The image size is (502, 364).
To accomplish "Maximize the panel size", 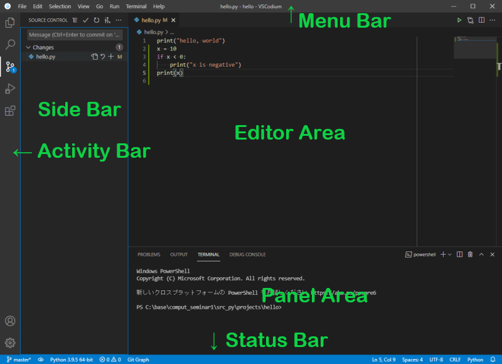I will coord(481,255).
